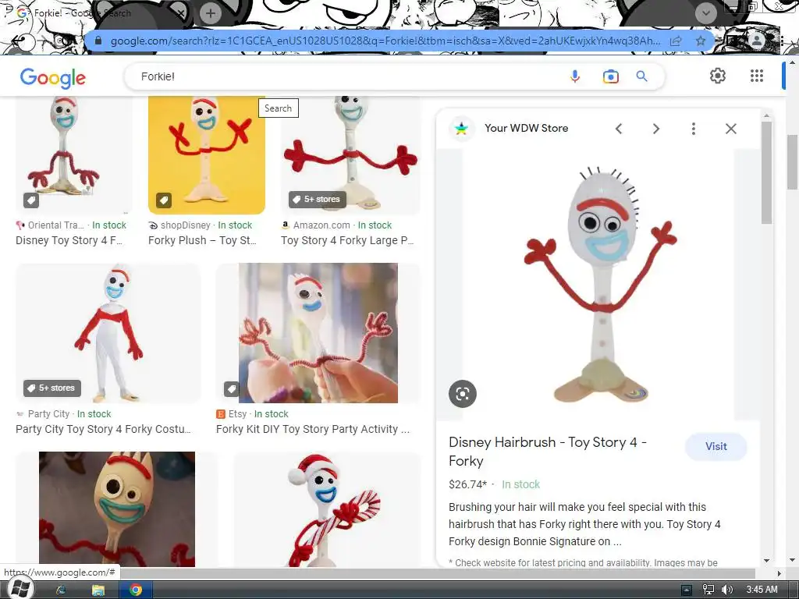This screenshot has height=599, width=799.
Task: Open the Oriental Trading Forky result image
Action: point(73,154)
